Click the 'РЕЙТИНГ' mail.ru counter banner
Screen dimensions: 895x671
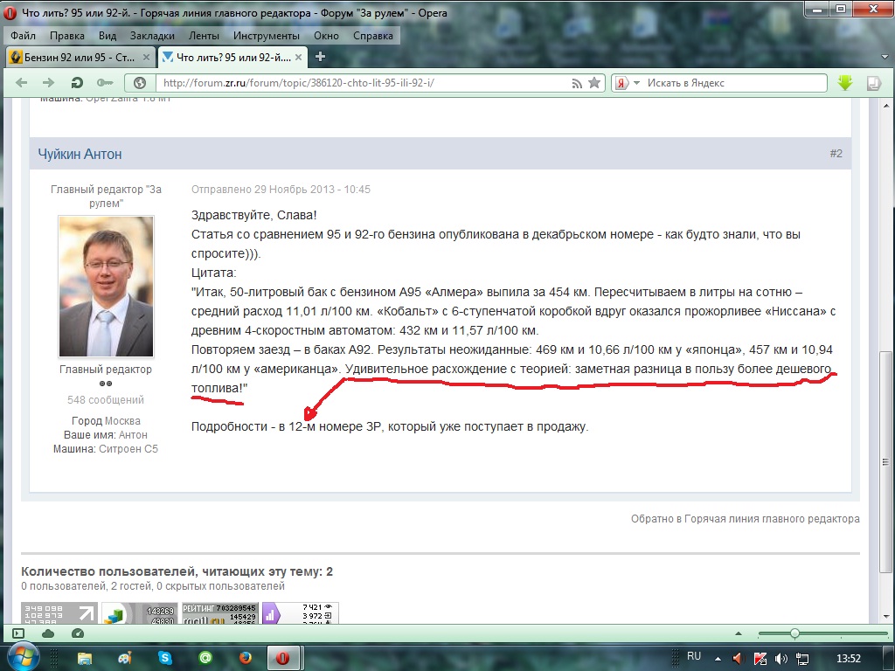click(219, 612)
